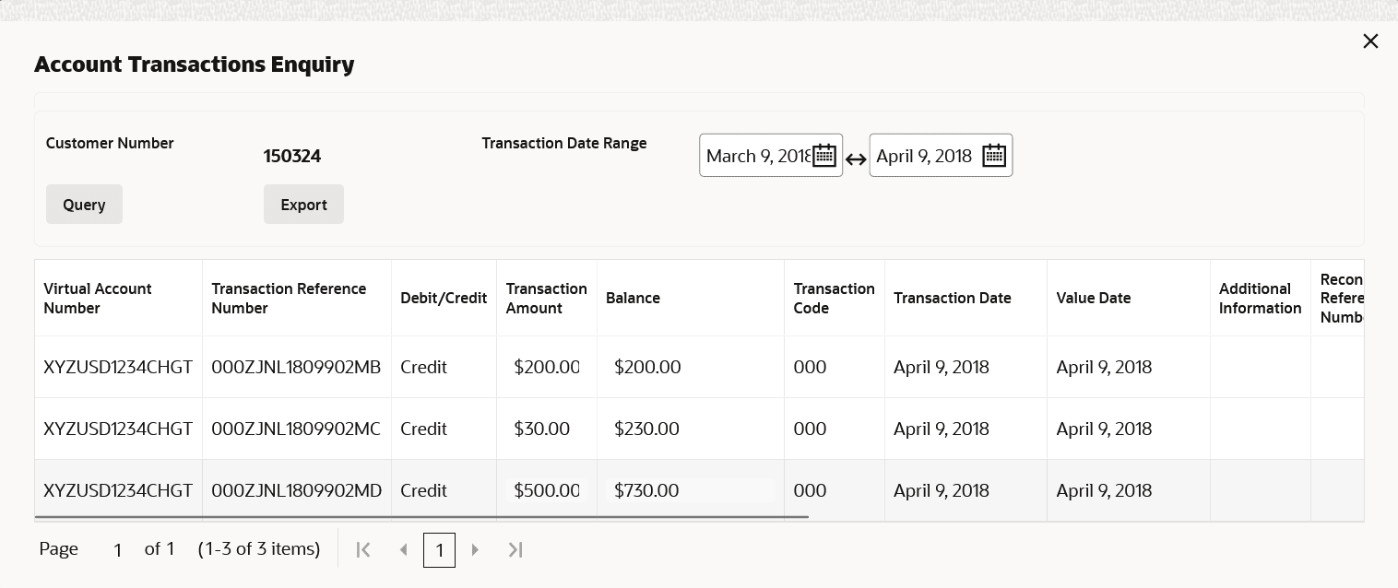Click the March 9, 2018 start date field
The height and width of the screenshot is (588, 1398).
point(756,156)
